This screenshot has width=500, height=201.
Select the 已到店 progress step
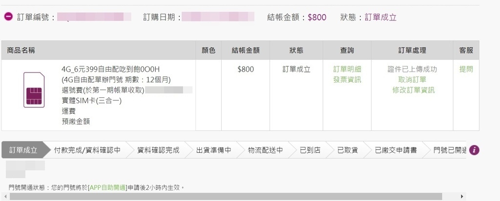(x=310, y=150)
